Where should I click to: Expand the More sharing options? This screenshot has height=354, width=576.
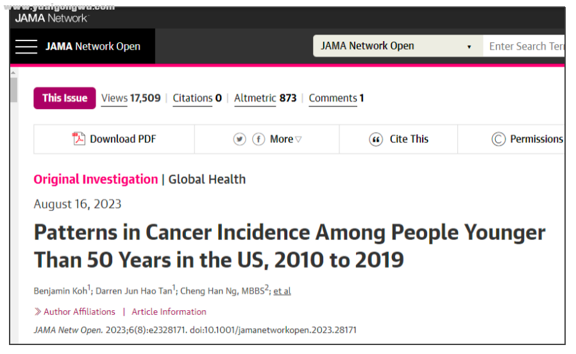pyautogui.click(x=285, y=139)
